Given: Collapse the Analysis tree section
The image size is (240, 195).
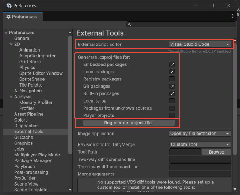Looking at the screenshot, I should coord(11,97).
